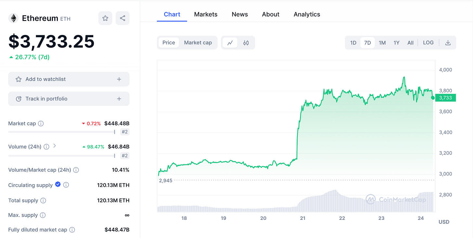Open the Chart tab
The image size is (473, 238).
172,14
